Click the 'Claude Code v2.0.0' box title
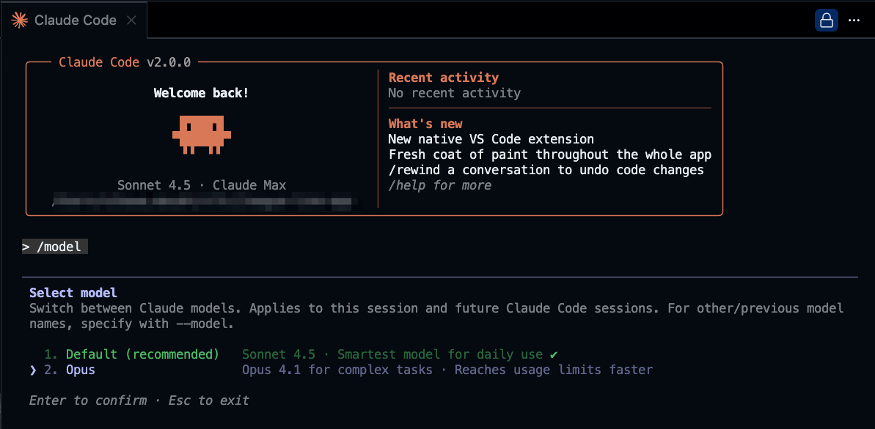 pos(125,62)
